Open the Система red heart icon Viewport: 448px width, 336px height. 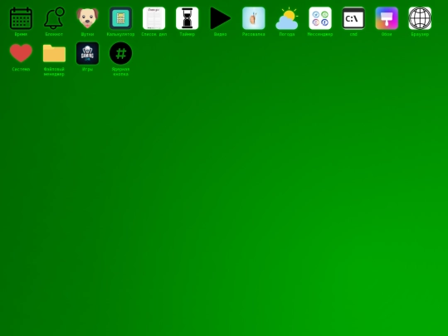coord(21,53)
